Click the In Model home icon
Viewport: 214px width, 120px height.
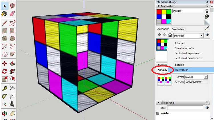[170, 35]
